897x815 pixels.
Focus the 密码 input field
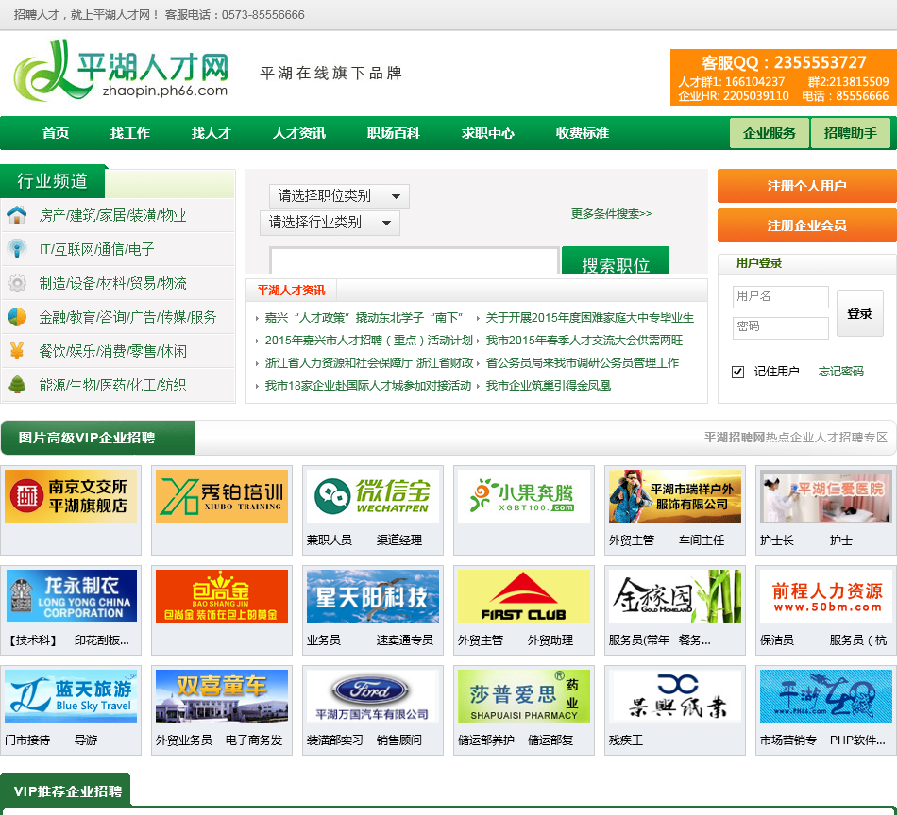click(x=780, y=327)
